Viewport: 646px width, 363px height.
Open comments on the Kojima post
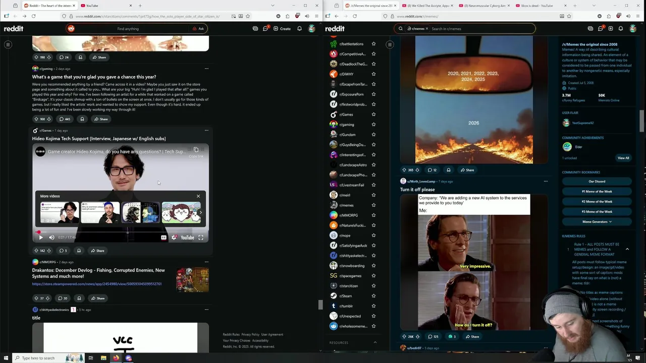tap(63, 251)
